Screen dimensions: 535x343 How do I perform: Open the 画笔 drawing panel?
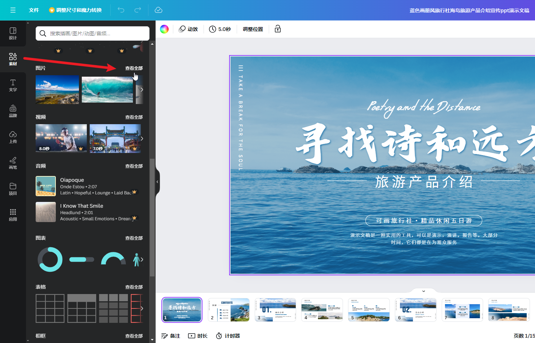pyautogui.click(x=13, y=163)
